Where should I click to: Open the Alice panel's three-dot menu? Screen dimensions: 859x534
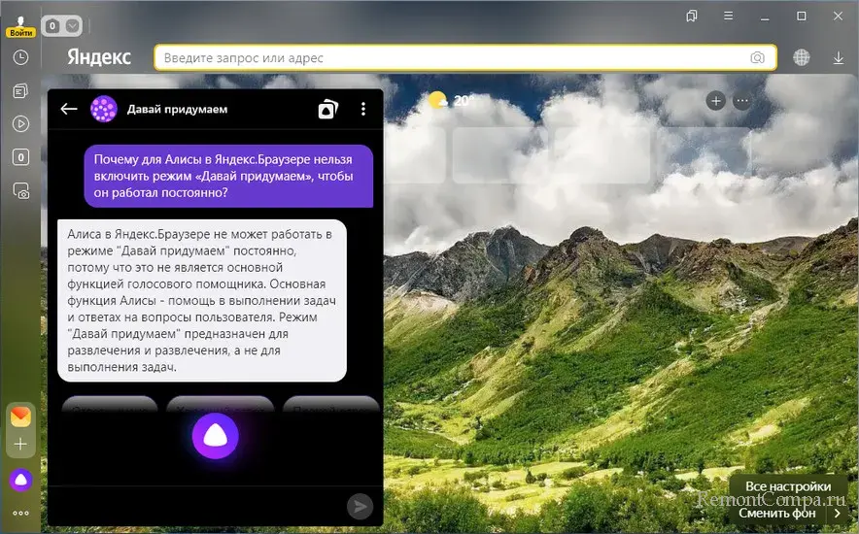pyautogui.click(x=363, y=109)
